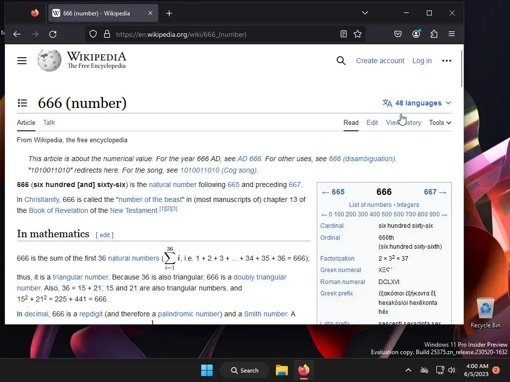
Task: Open the 1010011010 (Cog song) link
Action: pyautogui.click(x=218, y=170)
